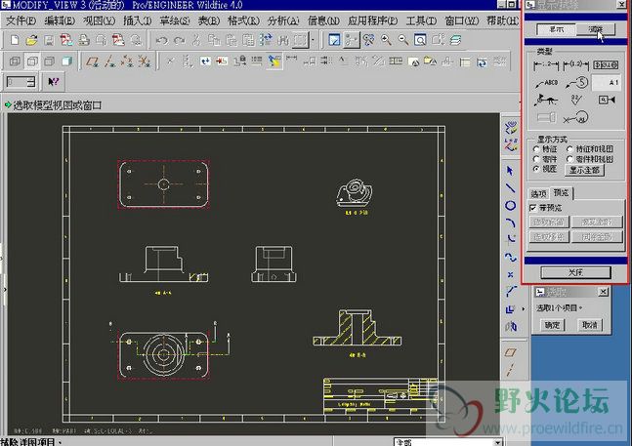Toggle datum plane display icon
The height and width of the screenshot is (446, 632).
[x=93, y=61]
